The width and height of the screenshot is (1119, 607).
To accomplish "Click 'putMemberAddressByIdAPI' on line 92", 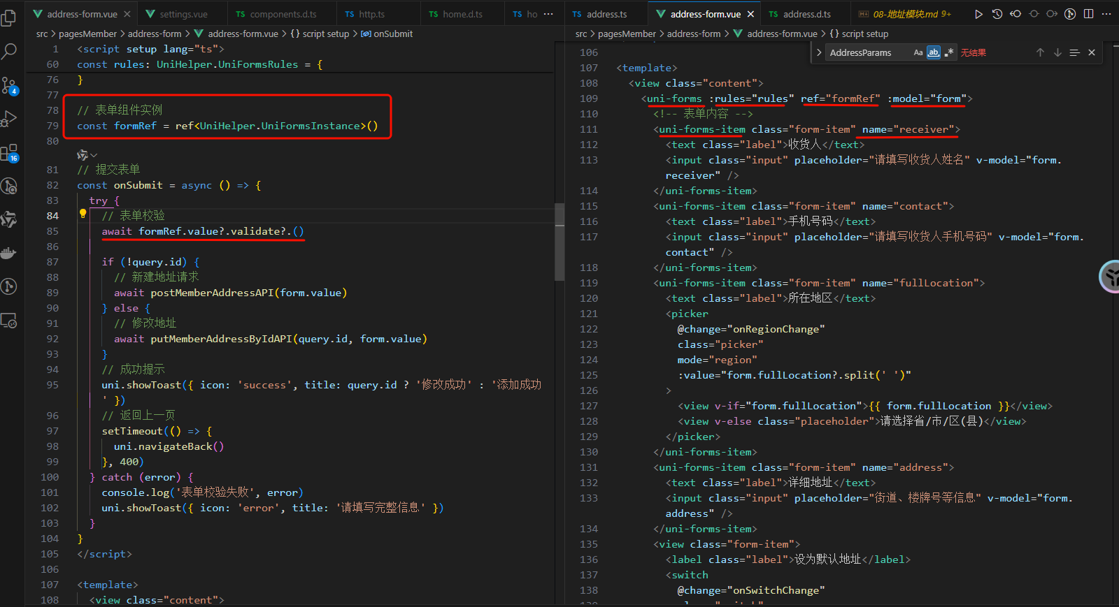I will pos(221,339).
